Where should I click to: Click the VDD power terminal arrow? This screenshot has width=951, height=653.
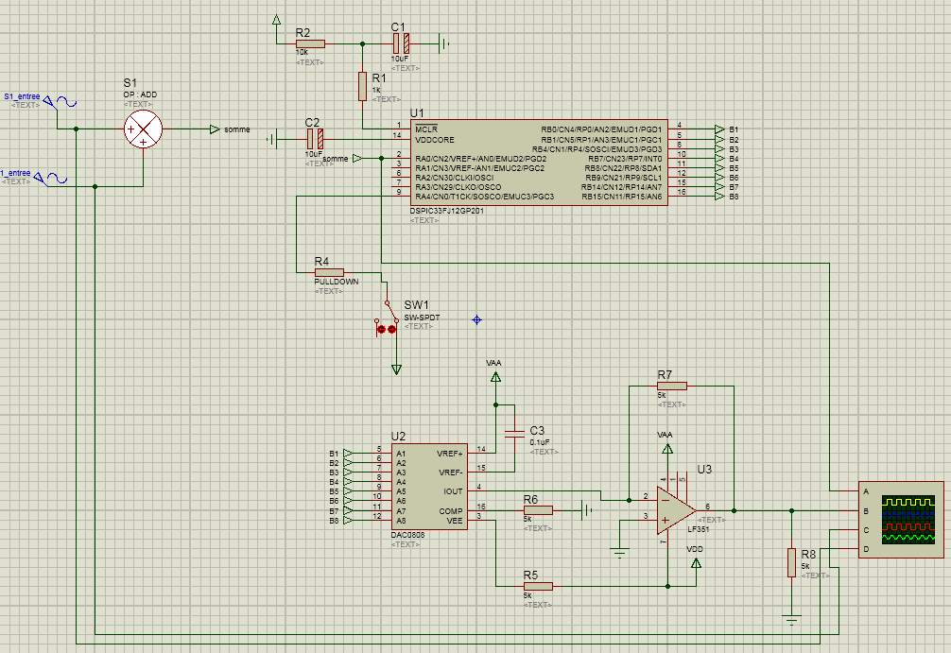coord(697,563)
